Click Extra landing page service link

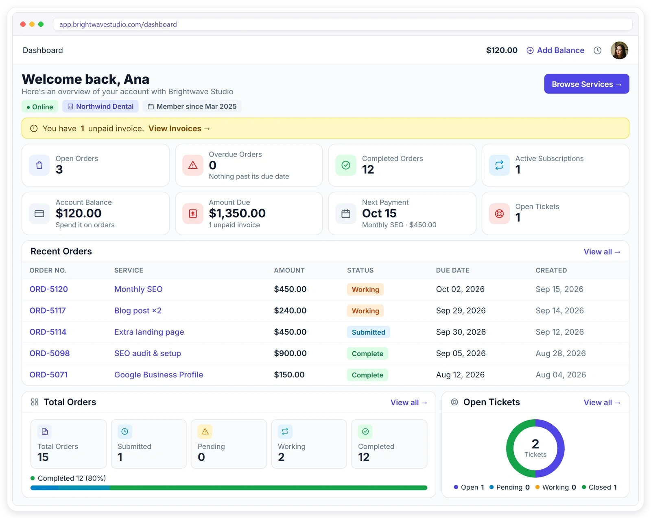click(149, 332)
